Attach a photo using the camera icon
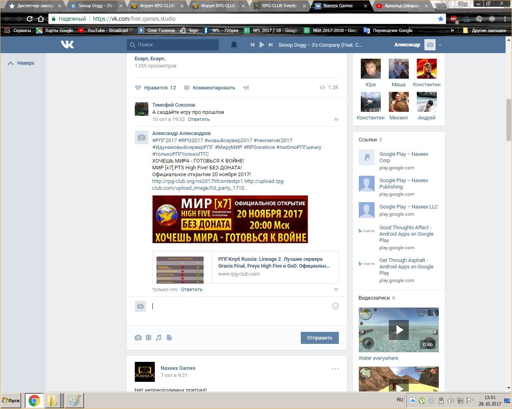The width and height of the screenshot is (512, 409). tap(138, 338)
